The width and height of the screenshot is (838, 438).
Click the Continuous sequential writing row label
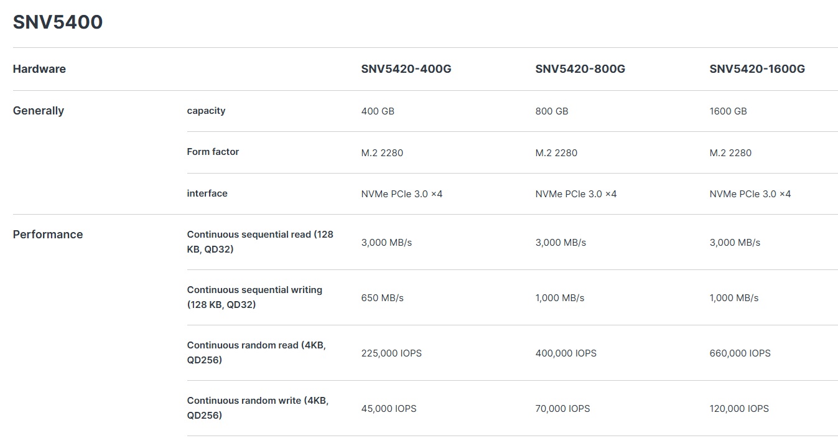pos(254,297)
